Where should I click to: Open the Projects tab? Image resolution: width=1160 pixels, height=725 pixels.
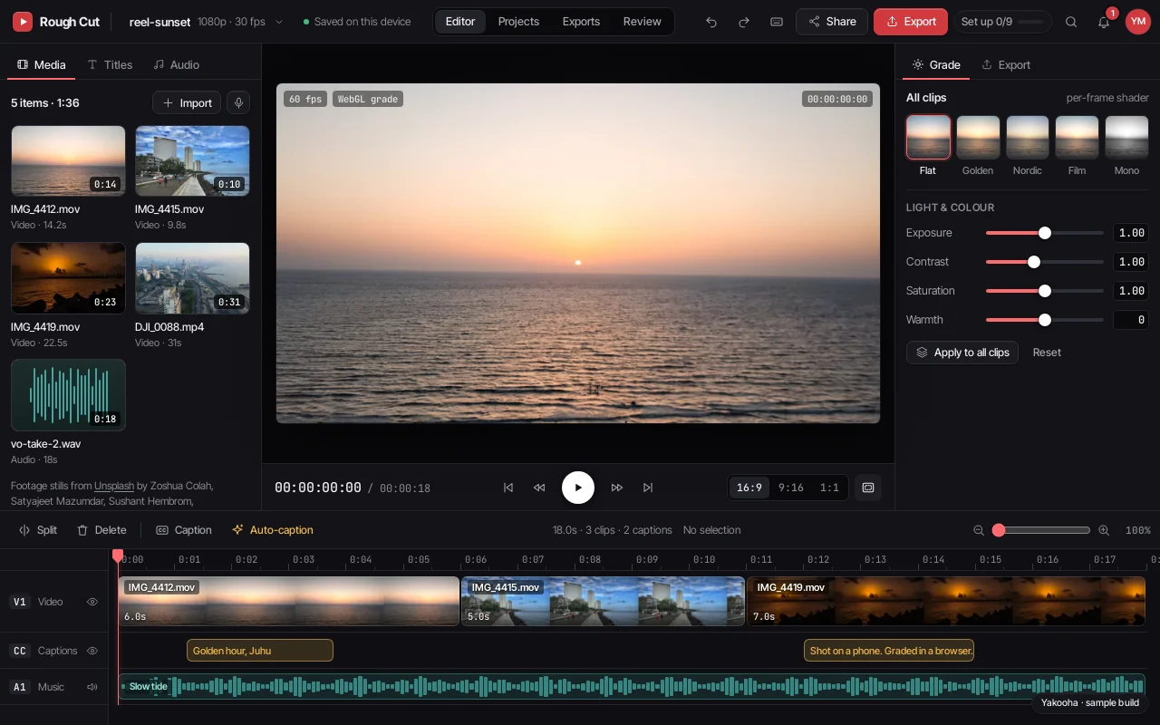518,22
